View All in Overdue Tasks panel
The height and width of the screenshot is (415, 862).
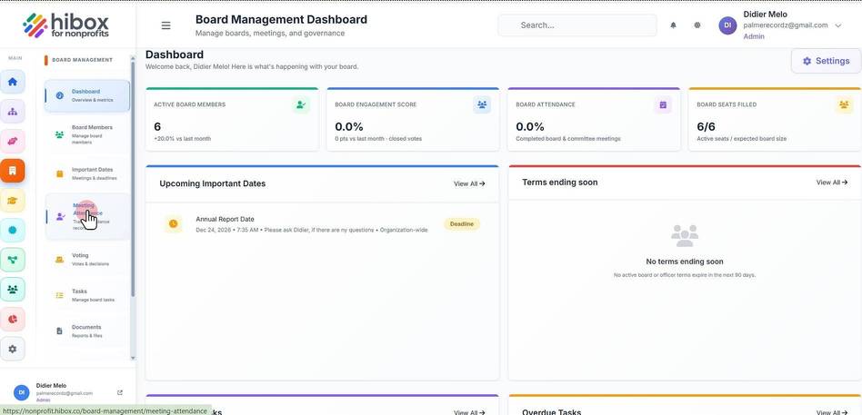point(832,412)
